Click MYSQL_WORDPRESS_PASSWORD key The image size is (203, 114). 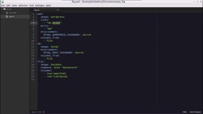coord(62,35)
